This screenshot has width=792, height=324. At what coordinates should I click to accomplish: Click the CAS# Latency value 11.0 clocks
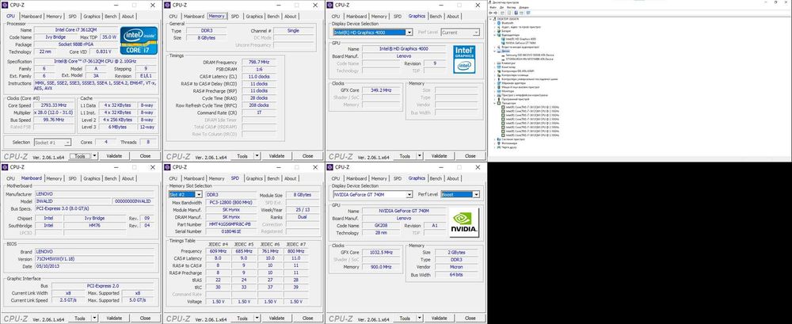tap(259, 76)
